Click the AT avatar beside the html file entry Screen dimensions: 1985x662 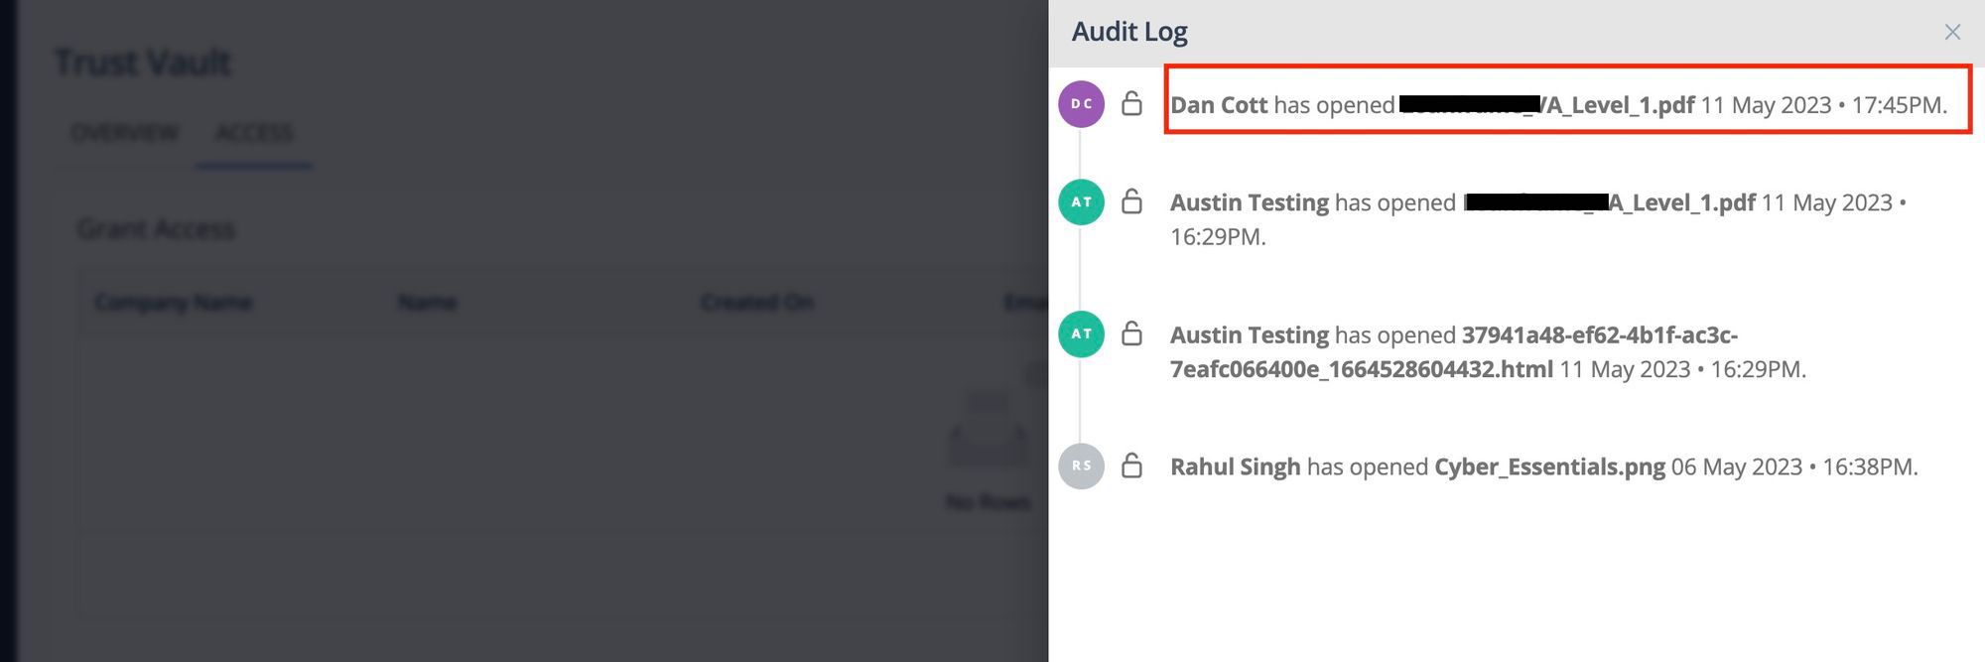(1082, 334)
